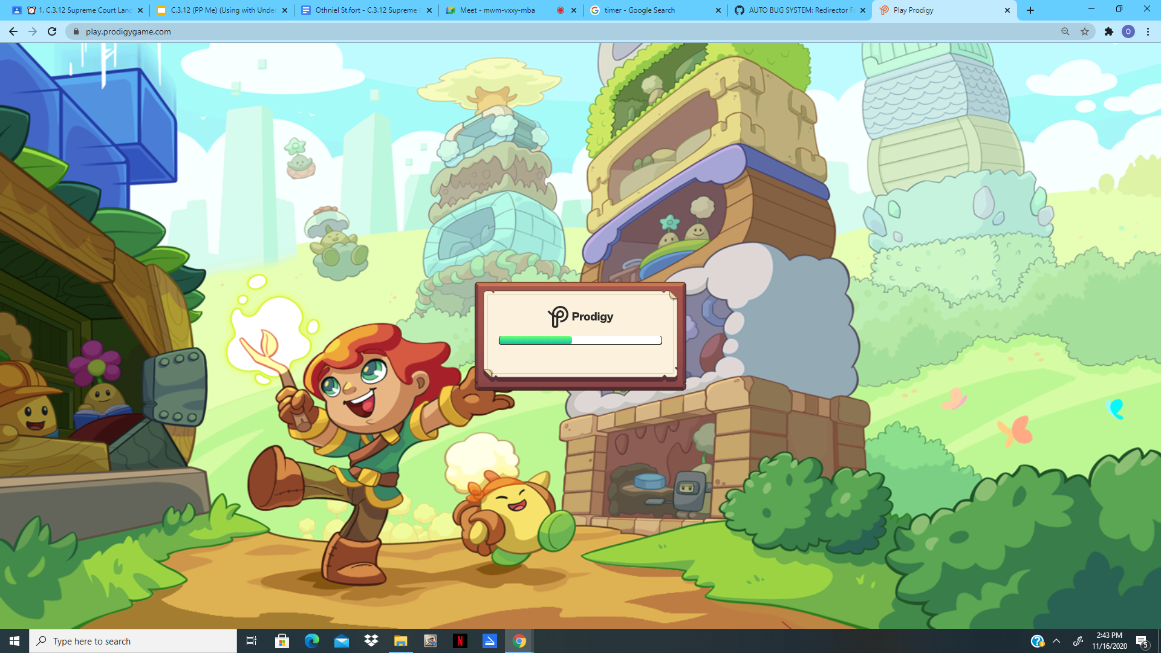
Task: Expand hidden icons in the system tray
Action: [1056, 641]
